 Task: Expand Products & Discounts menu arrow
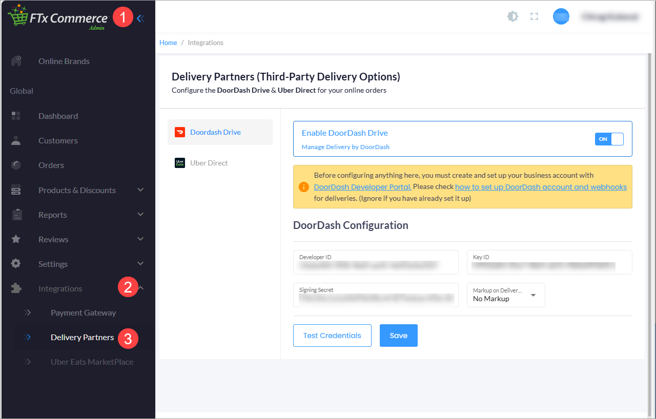pos(140,190)
